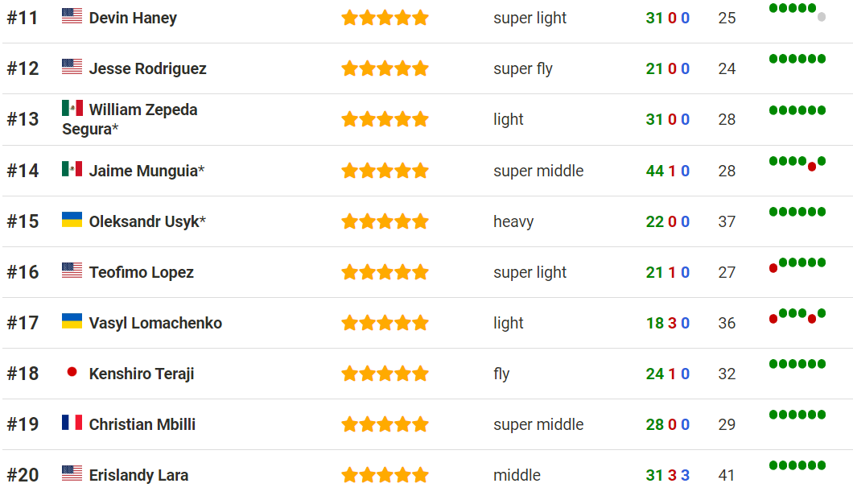Click the Mexican flag next to Jaime Munguia

pos(72,169)
